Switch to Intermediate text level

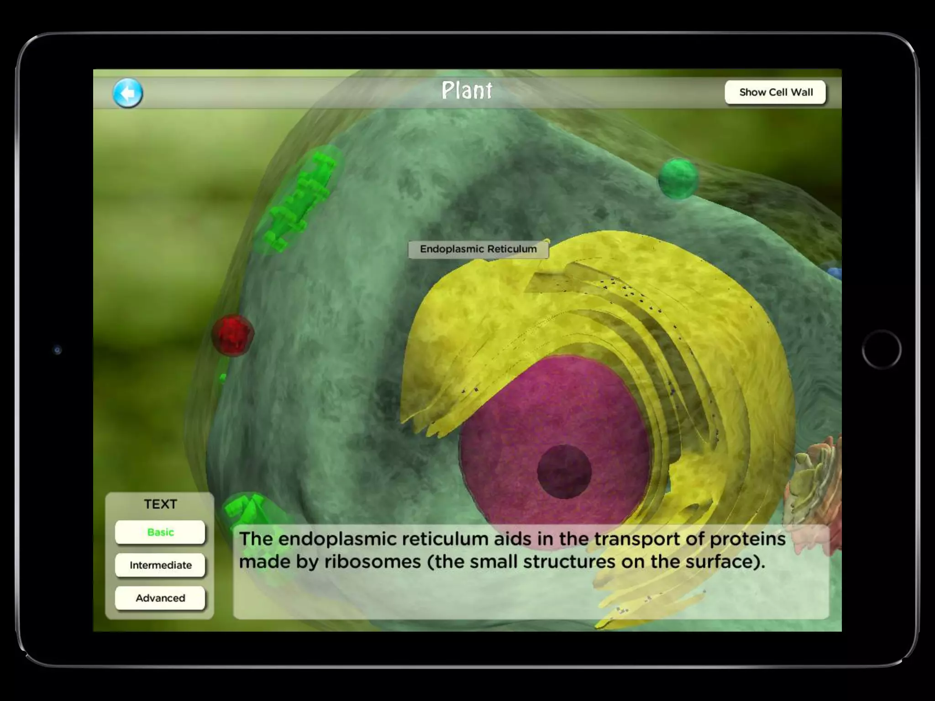[160, 565]
